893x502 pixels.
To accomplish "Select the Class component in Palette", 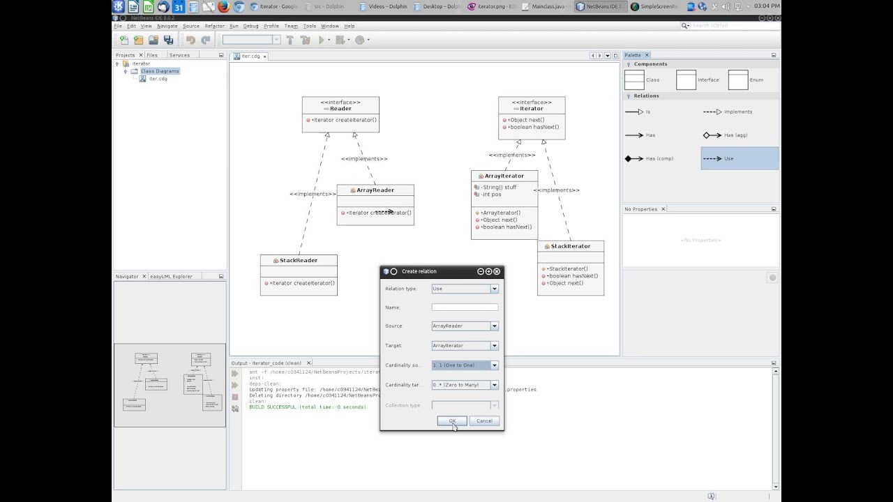I will point(642,79).
